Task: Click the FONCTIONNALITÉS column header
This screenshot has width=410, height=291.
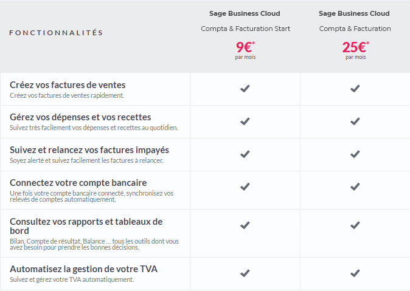Action: click(x=56, y=33)
